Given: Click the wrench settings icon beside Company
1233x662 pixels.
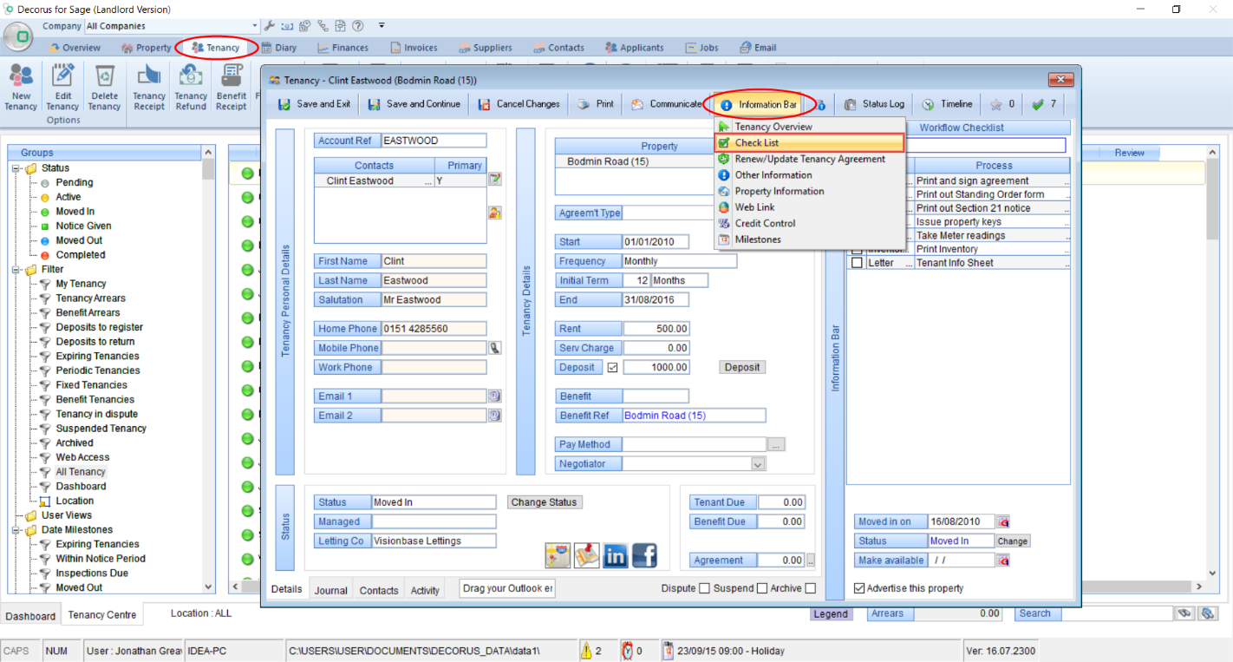Looking at the screenshot, I should click(270, 26).
